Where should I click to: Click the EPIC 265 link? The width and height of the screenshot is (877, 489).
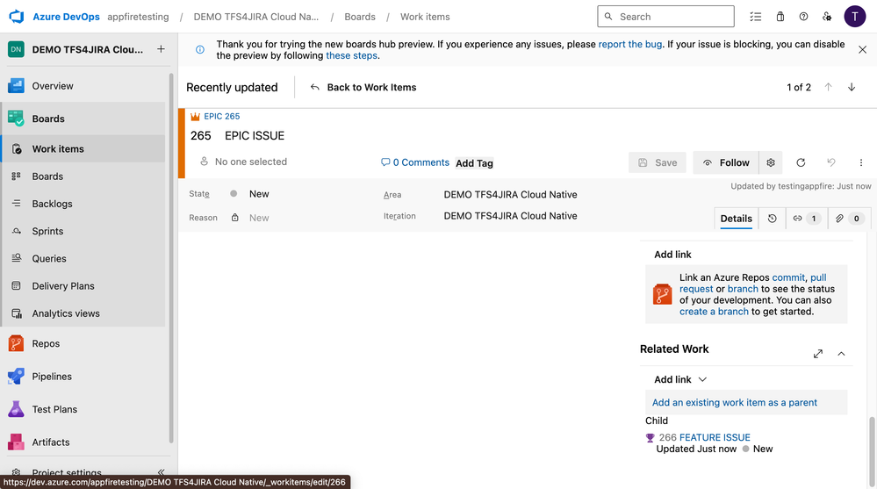(221, 117)
